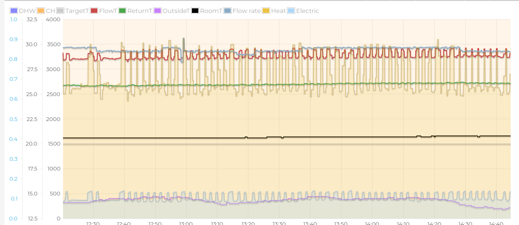Viewport: 519px width, 225px height.
Task: Toggle ReturnT series by its legend label
Action: point(139,11)
